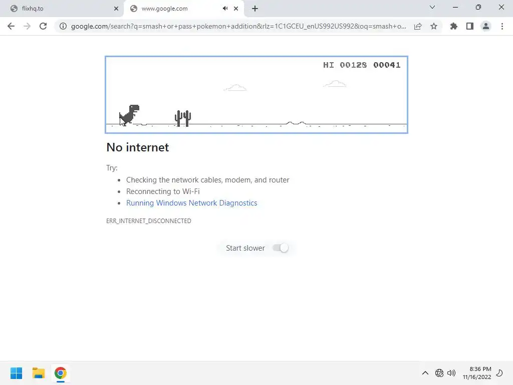This screenshot has width=513, height=385.
Task: Switch to the flixhq.to tab
Action: (62, 9)
